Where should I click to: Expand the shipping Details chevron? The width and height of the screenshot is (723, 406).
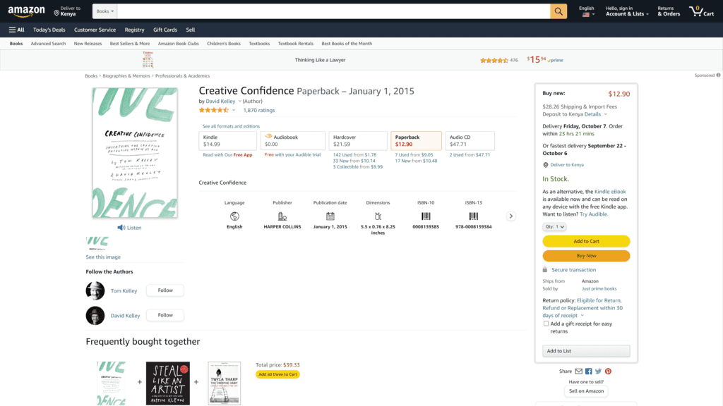[605, 114]
